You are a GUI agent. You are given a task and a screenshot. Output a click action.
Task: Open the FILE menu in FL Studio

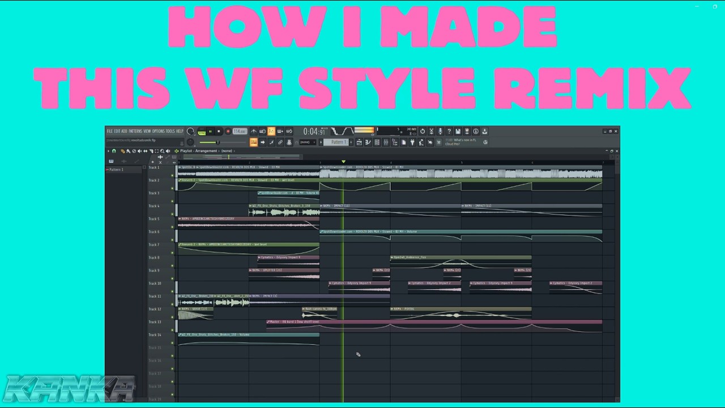tap(110, 131)
